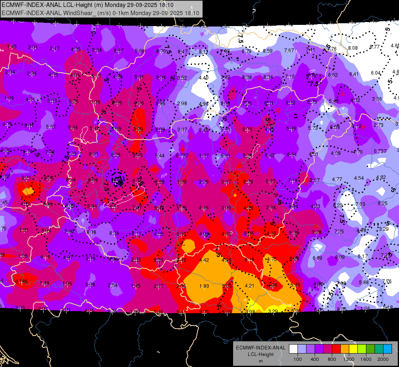Click the magenta legend swatch

pyautogui.click(x=328, y=349)
